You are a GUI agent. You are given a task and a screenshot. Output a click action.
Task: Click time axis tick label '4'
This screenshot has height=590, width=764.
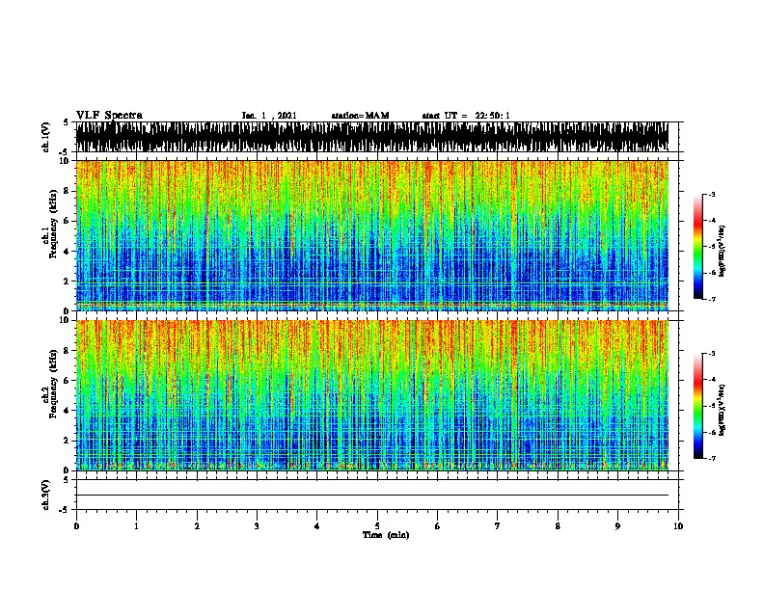point(317,526)
